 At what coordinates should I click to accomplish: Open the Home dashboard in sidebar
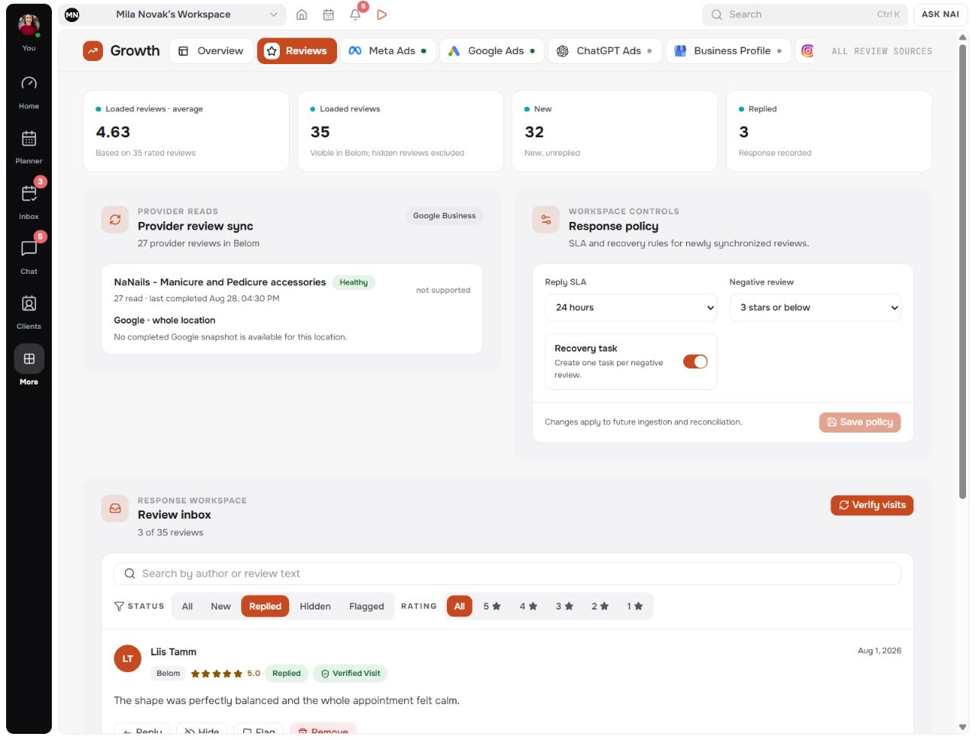click(x=29, y=92)
